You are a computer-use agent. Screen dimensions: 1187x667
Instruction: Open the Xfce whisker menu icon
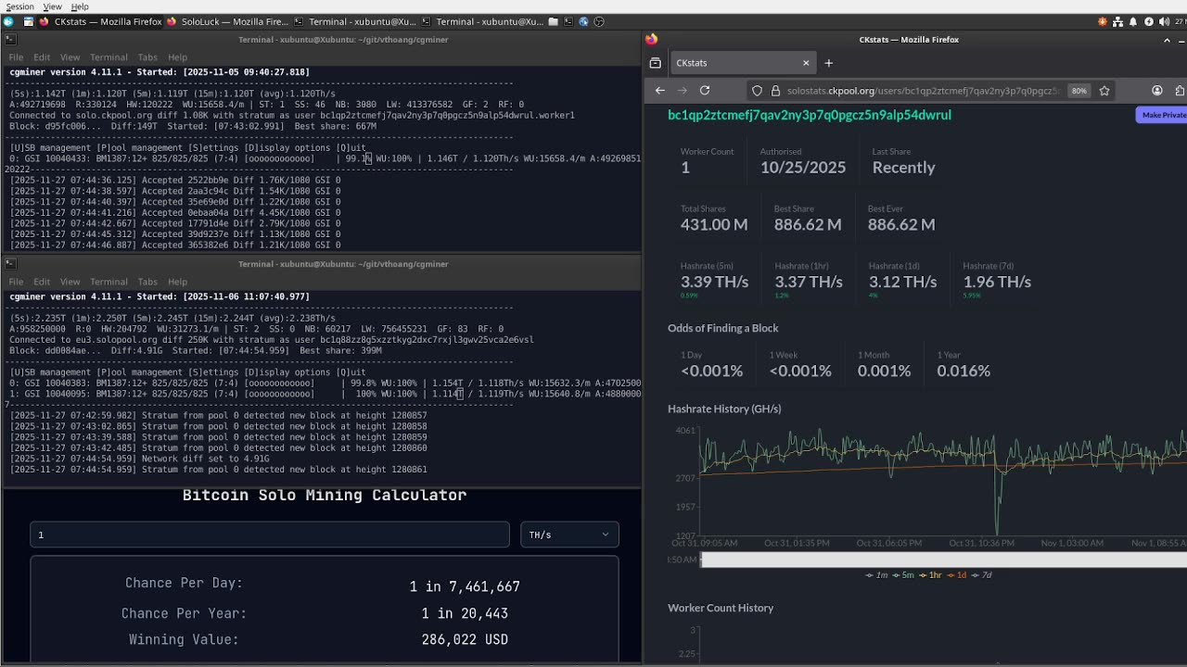[x=8, y=21]
